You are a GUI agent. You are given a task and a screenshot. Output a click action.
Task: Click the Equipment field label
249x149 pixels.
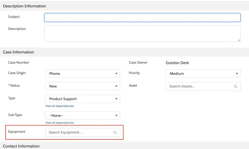pos(17,132)
